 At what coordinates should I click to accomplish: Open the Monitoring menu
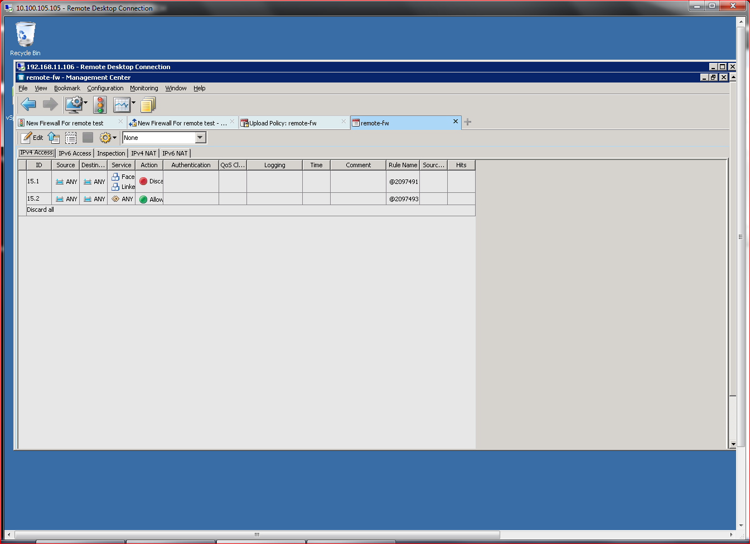tap(144, 88)
